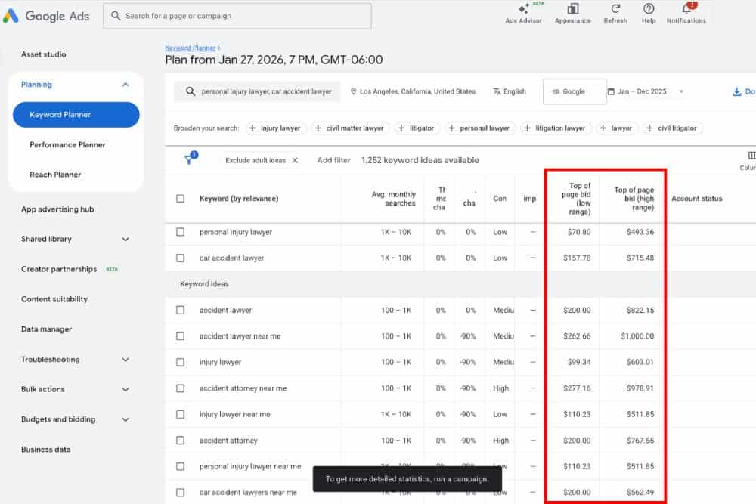This screenshot has height=504, width=756.
Task: Click the Refresh icon
Action: pyautogui.click(x=615, y=9)
